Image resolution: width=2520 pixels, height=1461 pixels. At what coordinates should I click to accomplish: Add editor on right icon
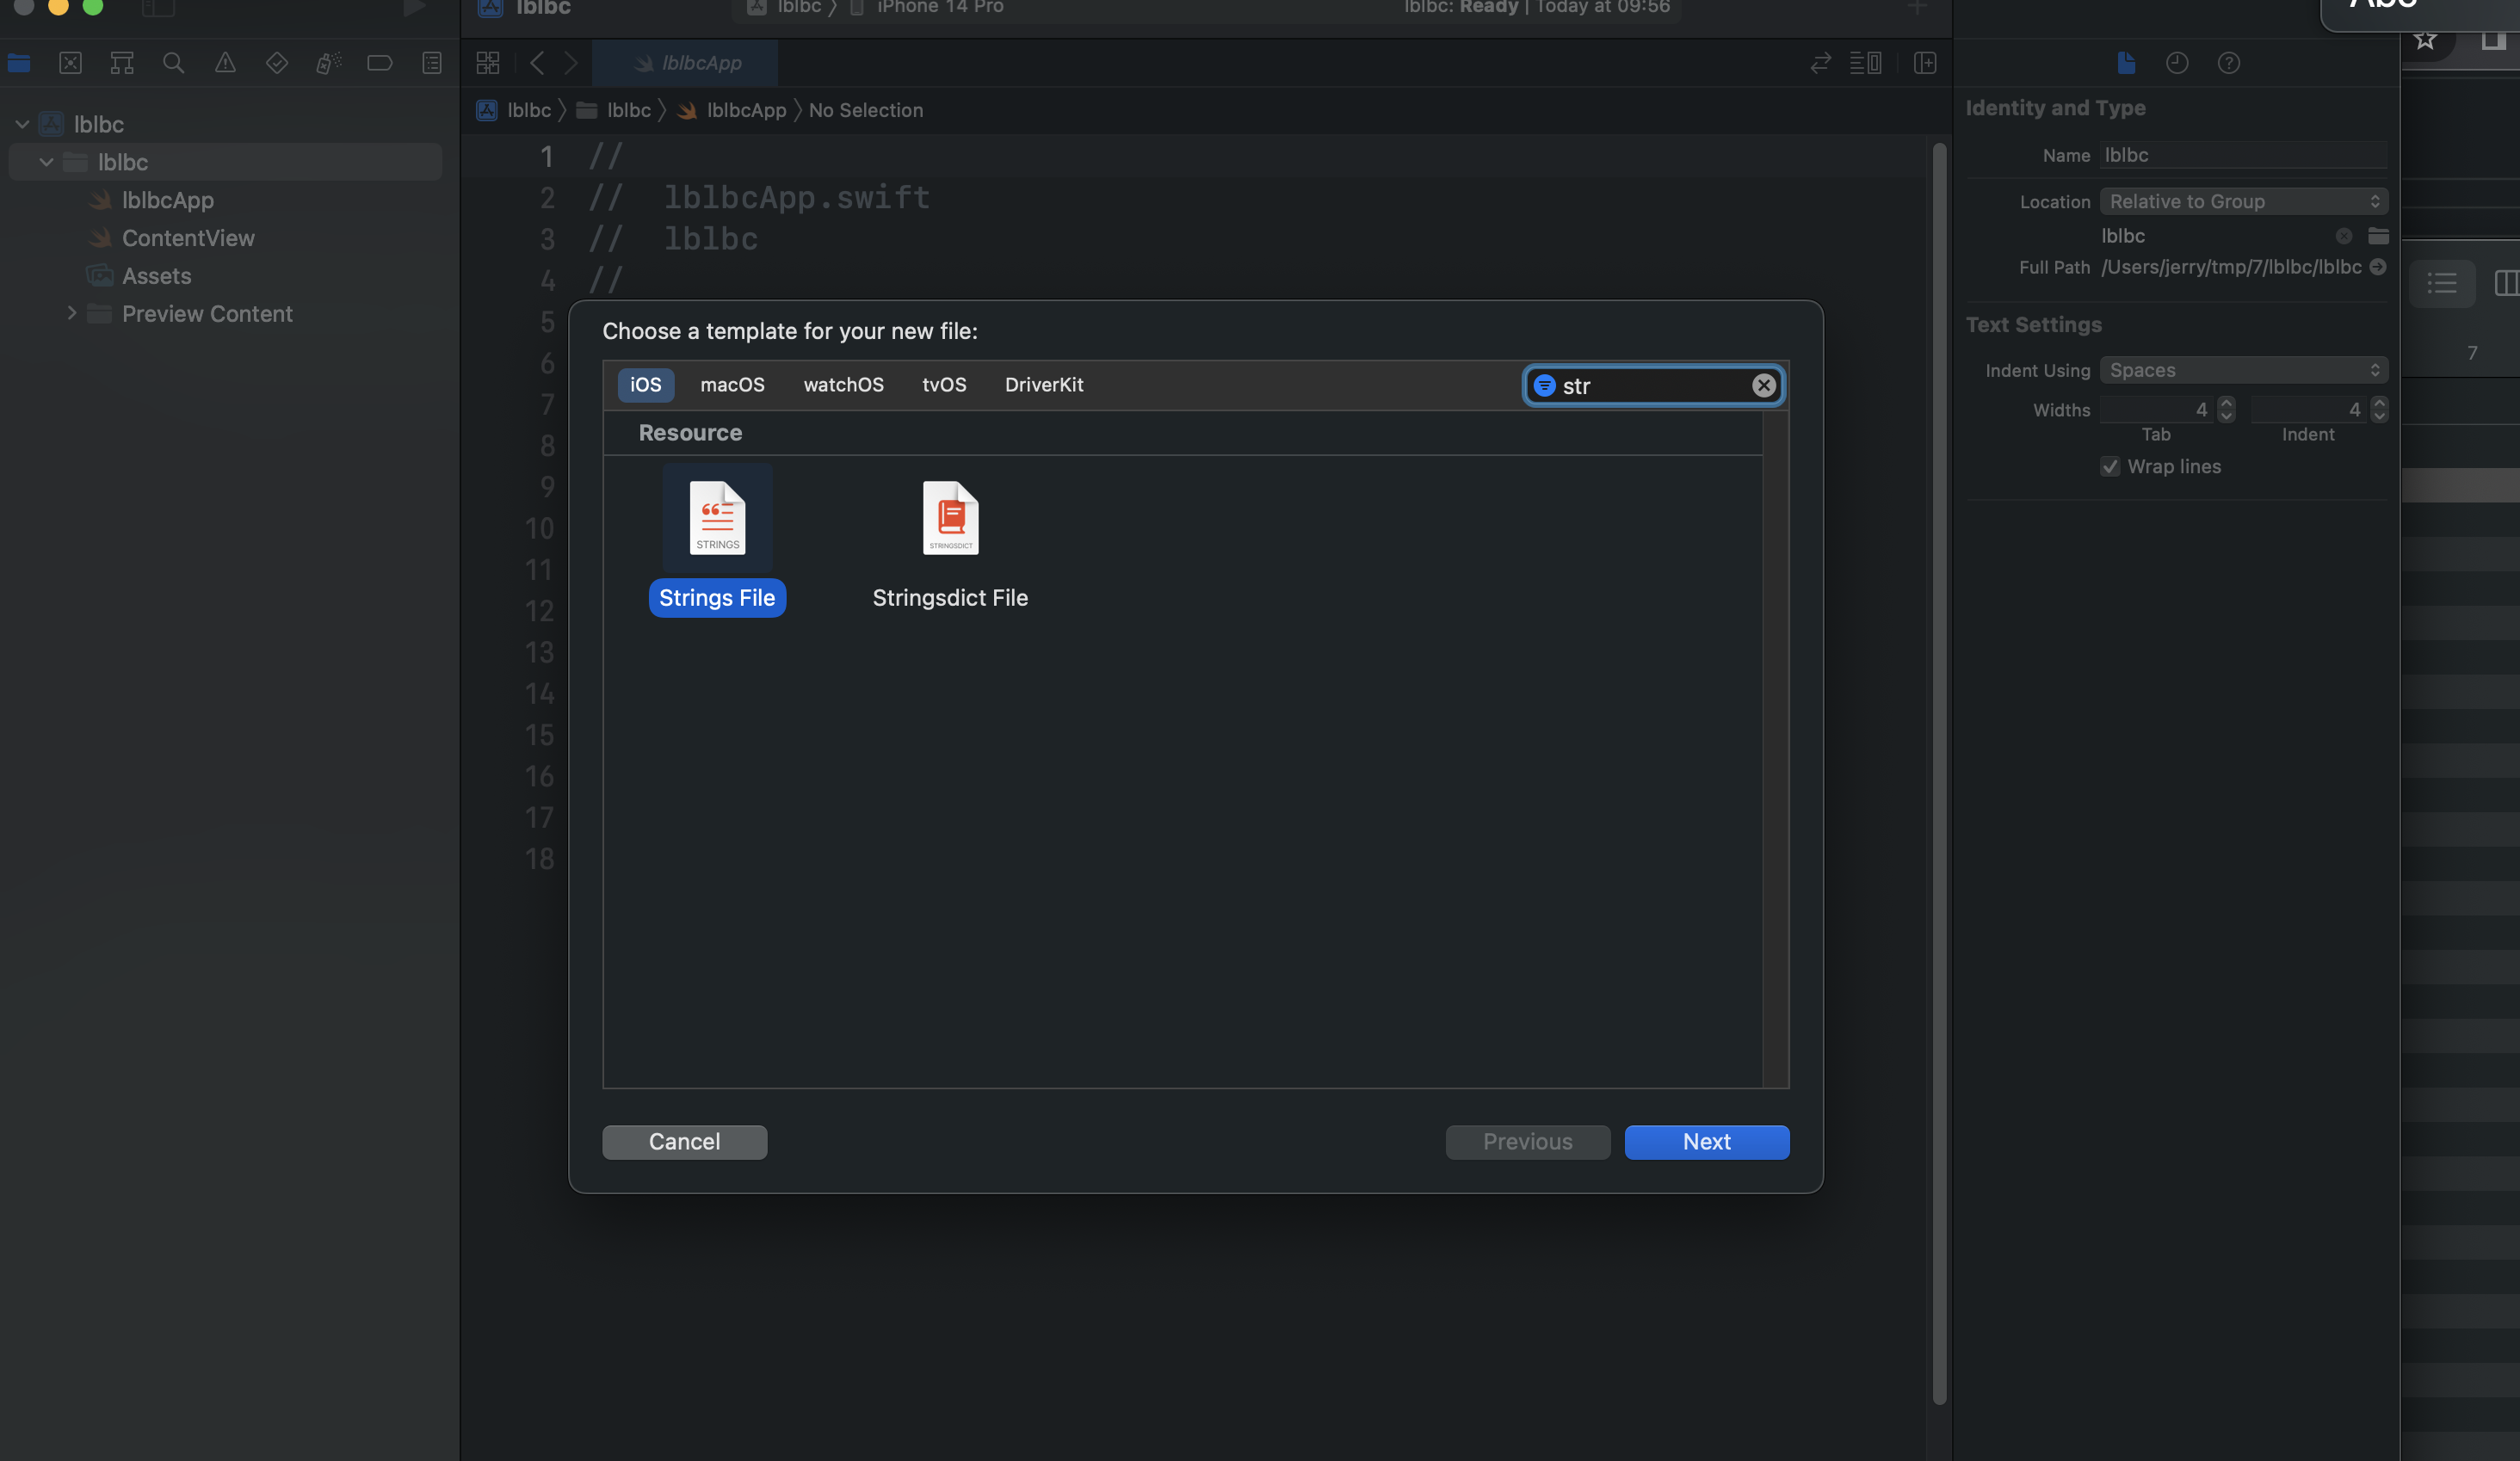1925,63
